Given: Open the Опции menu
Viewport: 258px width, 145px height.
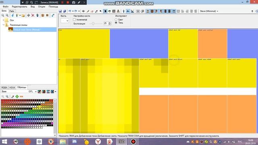Looking at the screenshot, I should (42, 6).
